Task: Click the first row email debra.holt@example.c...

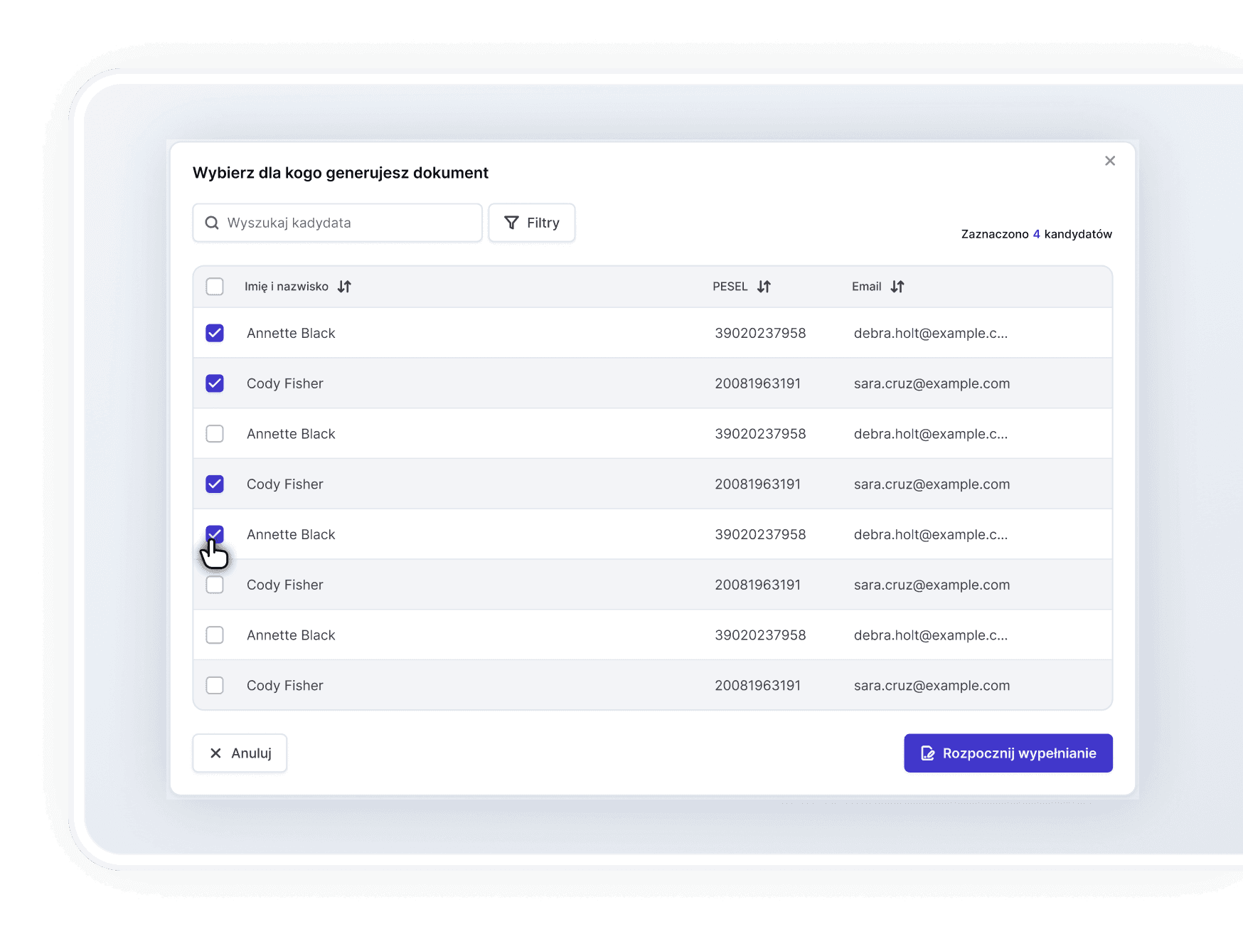Action: [931, 333]
